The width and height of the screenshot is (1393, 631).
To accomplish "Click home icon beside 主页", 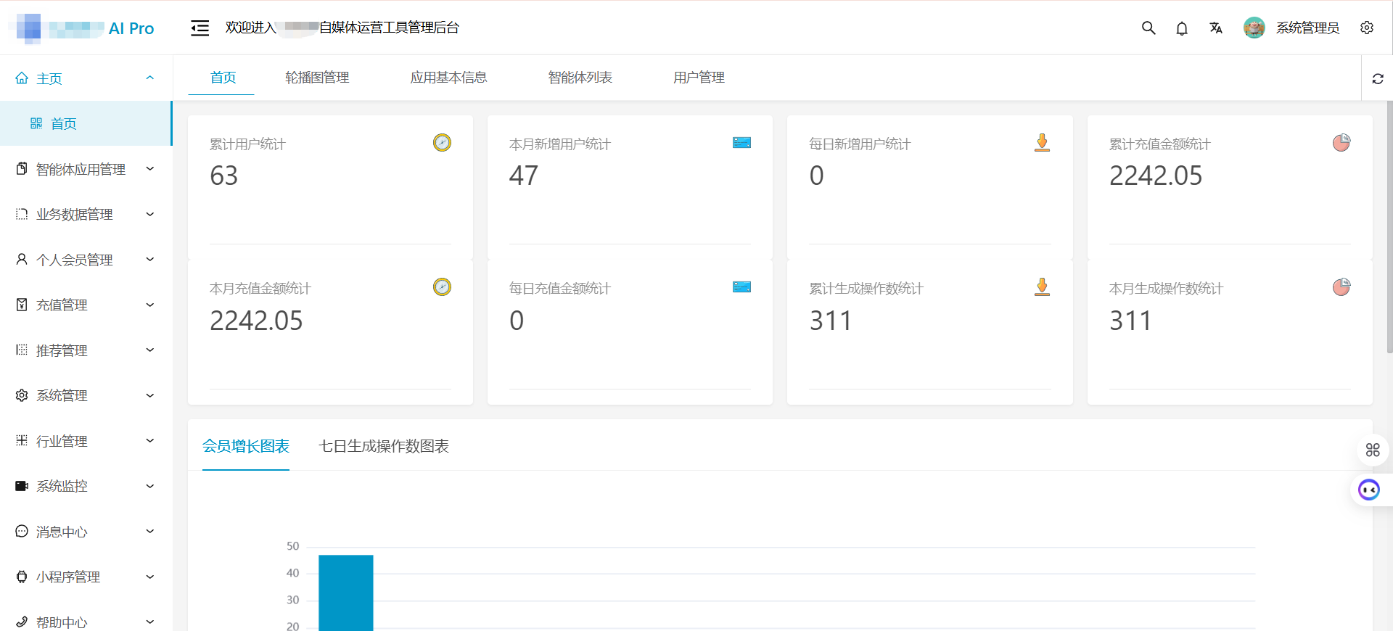I will (22, 78).
